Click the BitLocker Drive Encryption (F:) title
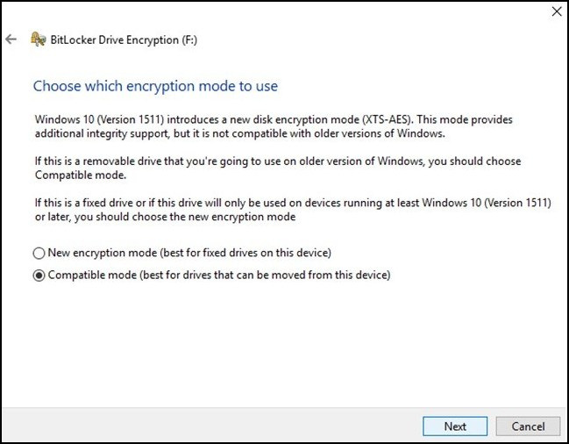 coord(124,39)
